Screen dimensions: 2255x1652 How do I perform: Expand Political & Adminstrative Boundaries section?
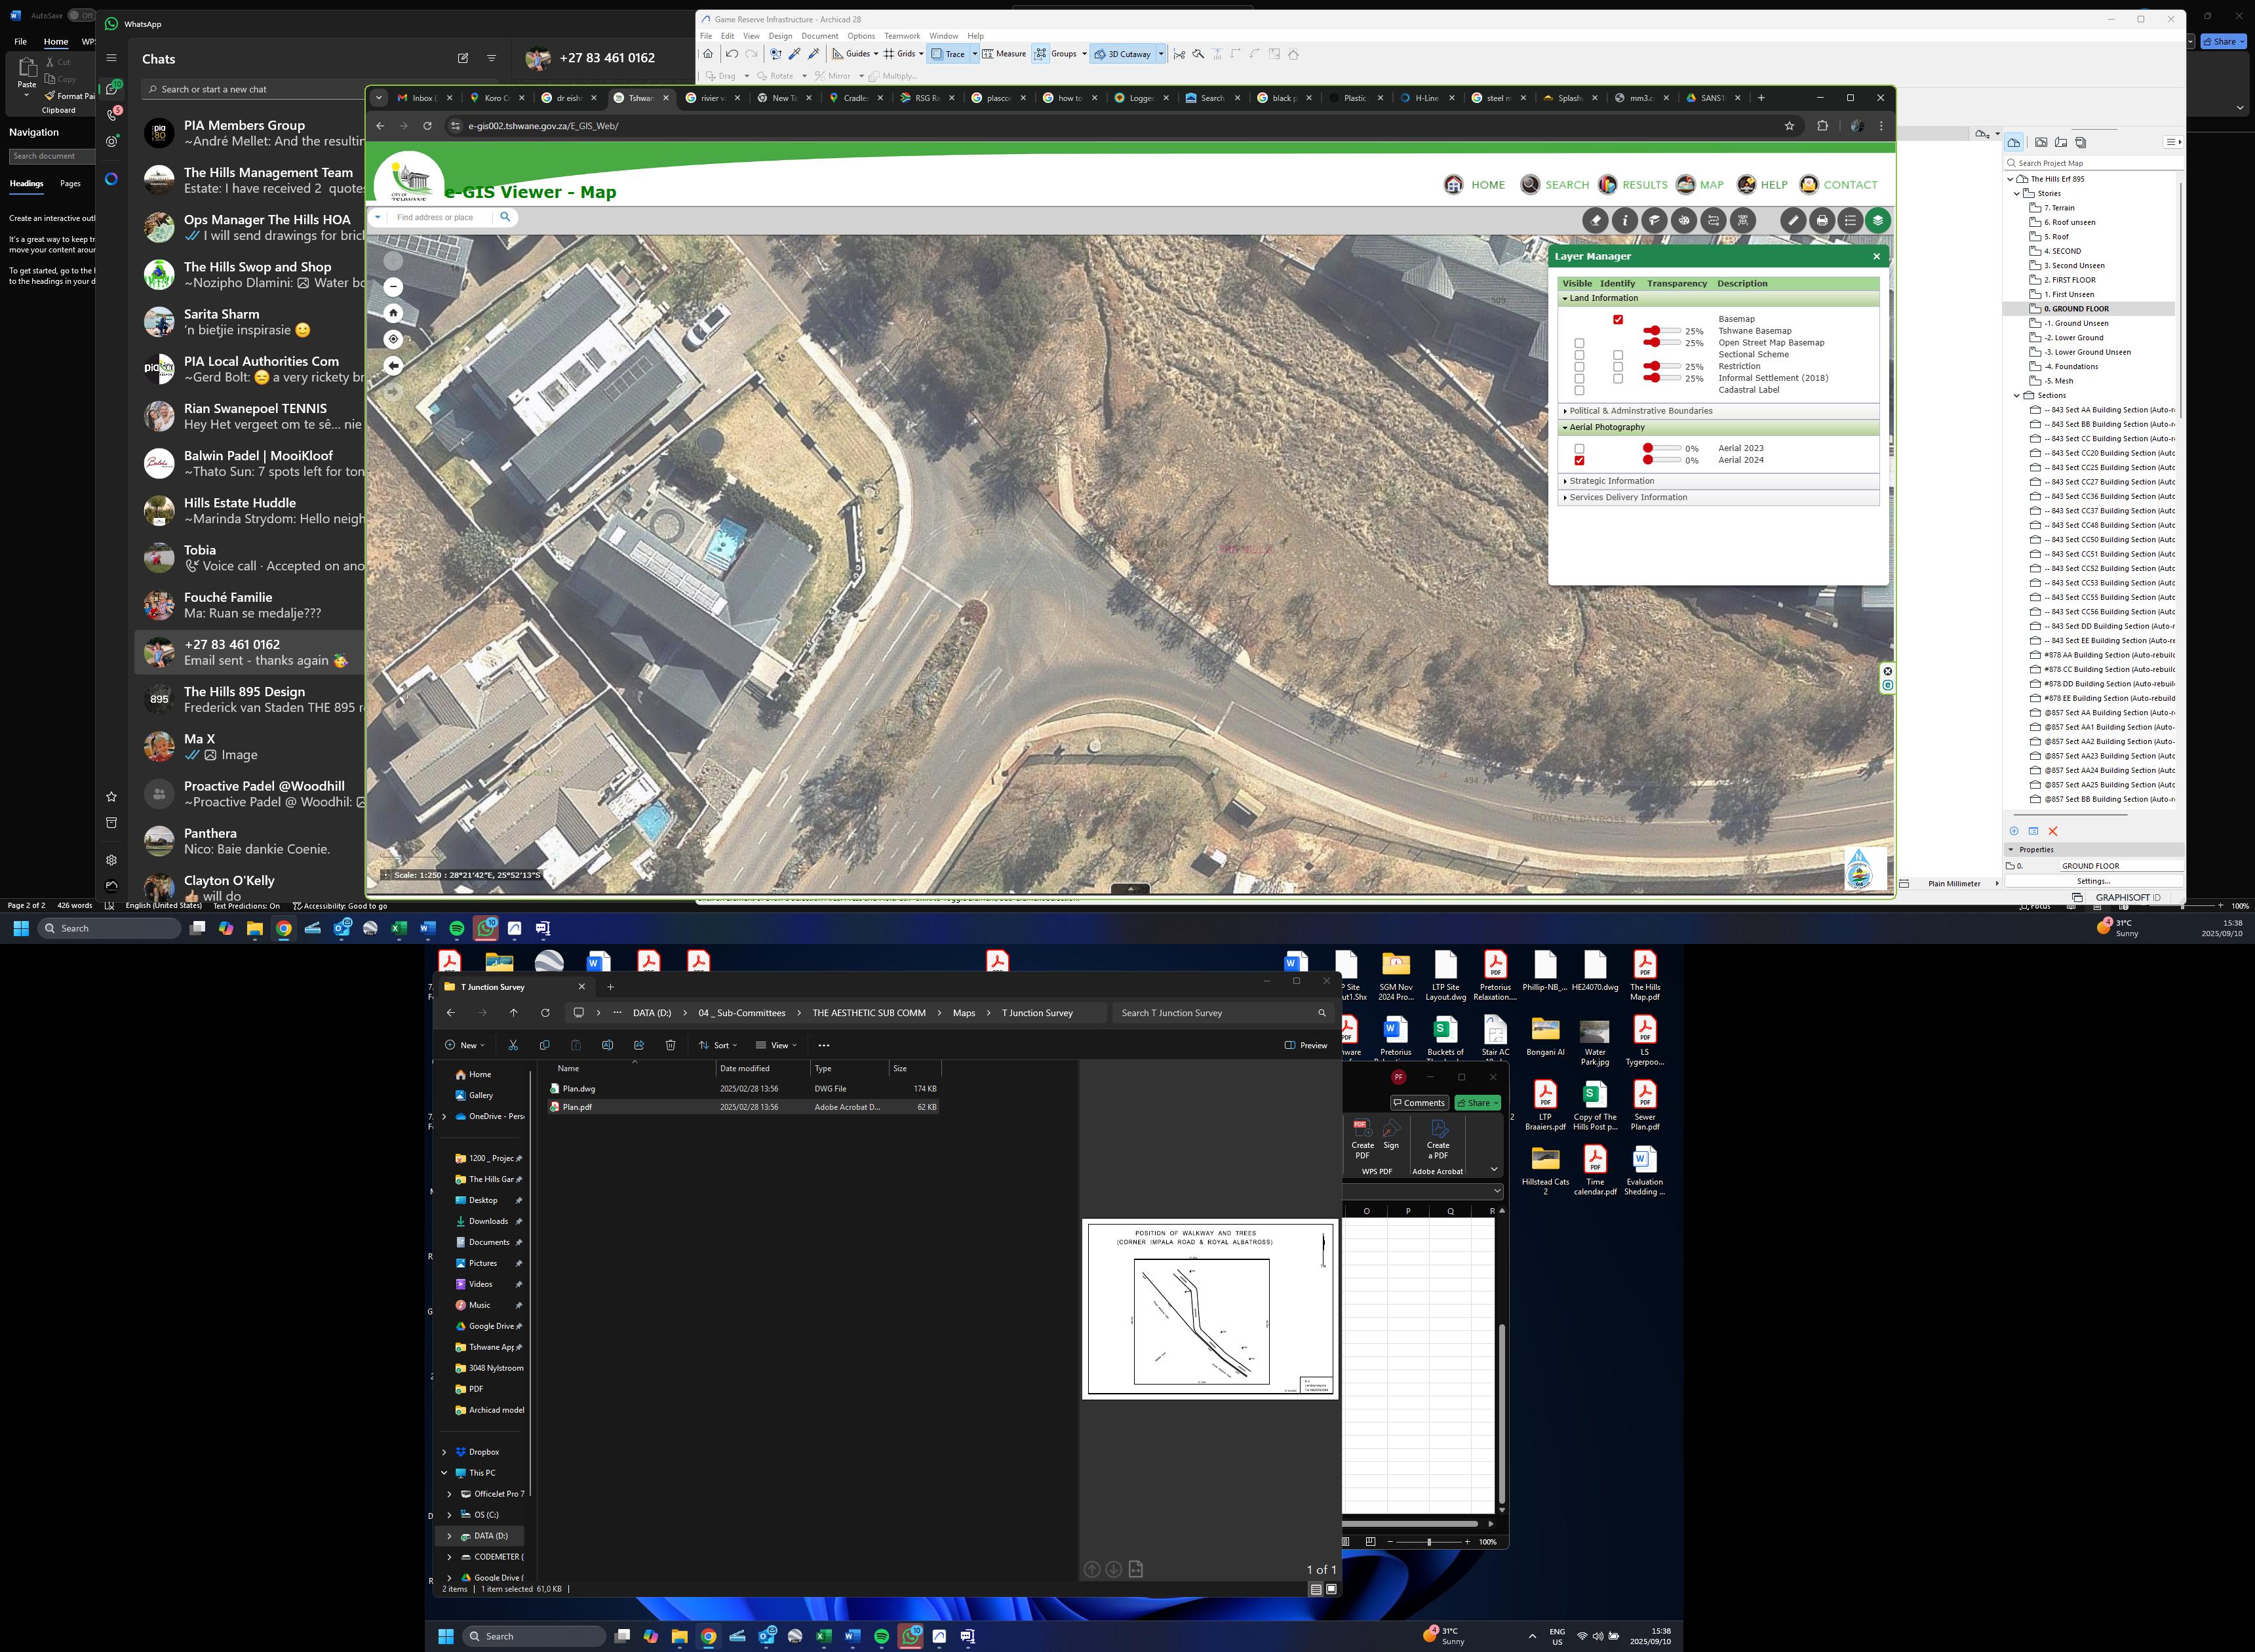click(x=1640, y=411)
